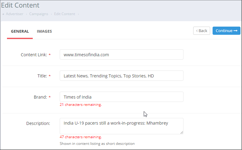Switch to the GENERAL tab
The width and height of the screenshot is (242, 150).
click(x=20, y=31)
